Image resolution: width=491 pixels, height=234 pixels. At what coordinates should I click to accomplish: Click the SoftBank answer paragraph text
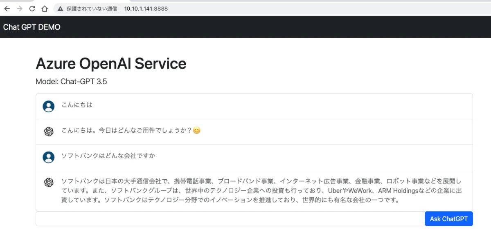coord(261,190)
